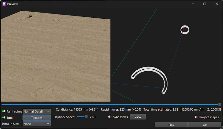Viewport: 223px width, 129px height.
Task: Click the Paths in Sim label
Action: click(x=10, y=124)
